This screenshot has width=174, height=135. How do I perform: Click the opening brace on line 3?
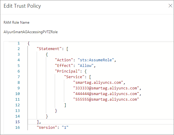pyautogui.click(x=47, y=54)
